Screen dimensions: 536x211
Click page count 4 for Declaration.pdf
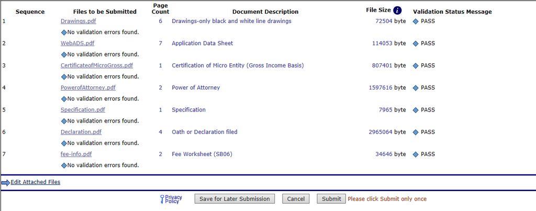(160, 132)
